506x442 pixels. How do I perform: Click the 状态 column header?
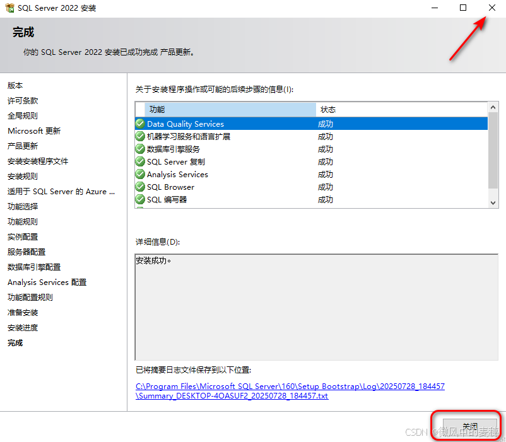tap(401, 110)
